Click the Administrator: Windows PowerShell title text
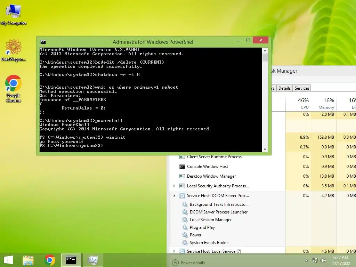 point(153,42)
